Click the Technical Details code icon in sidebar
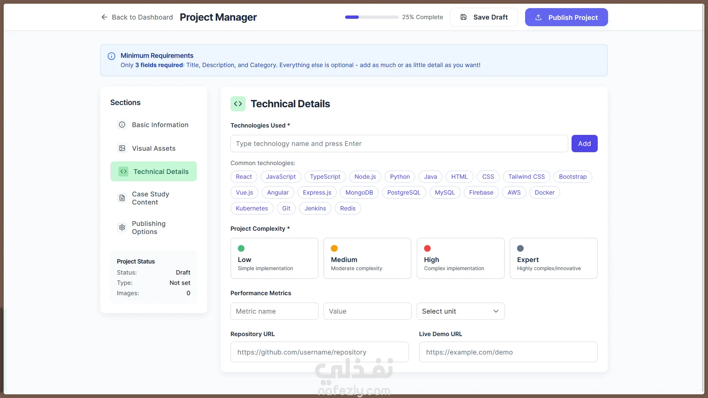Screen dimensions: 708x398 (x=124, y=172)
